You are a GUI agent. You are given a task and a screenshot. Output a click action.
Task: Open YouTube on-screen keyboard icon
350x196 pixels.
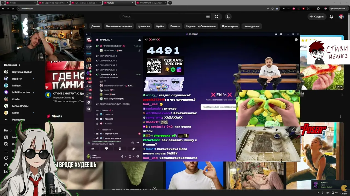pos(208,17)
